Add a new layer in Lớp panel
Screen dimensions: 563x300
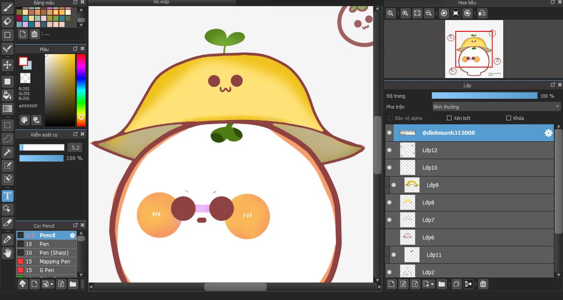pyautogui.click(x=391, y=284)
